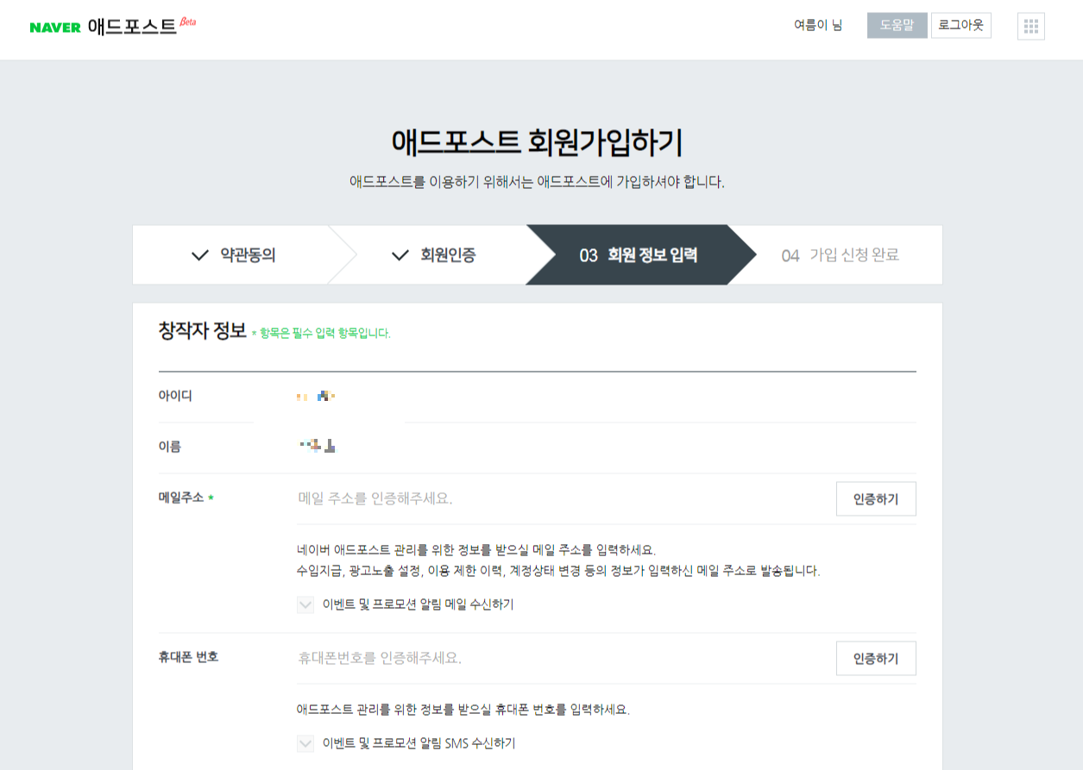Image resolution: width=1083 pixels, height=770 pixels.
Task: Click 인증하기 button for 휴대폰 번호
Action: [876, 659]
